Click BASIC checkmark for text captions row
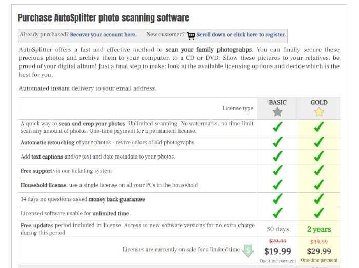The width and height of the screenshot is (359, 268). coord(277,156)
